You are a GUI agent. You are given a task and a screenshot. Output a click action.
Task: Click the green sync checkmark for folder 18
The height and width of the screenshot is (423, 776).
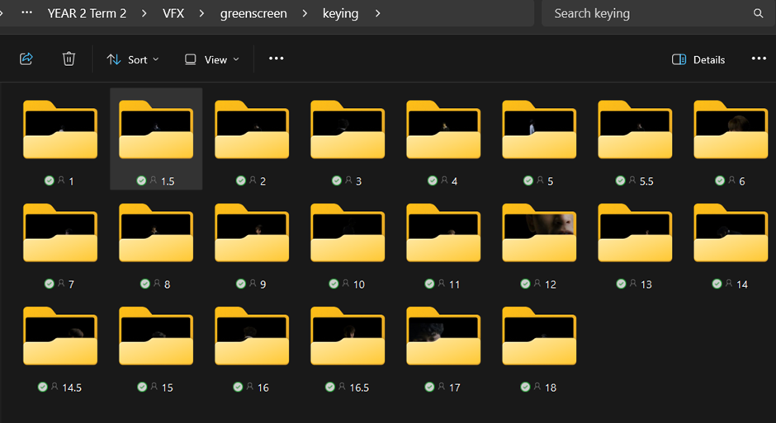click(526, 387)
